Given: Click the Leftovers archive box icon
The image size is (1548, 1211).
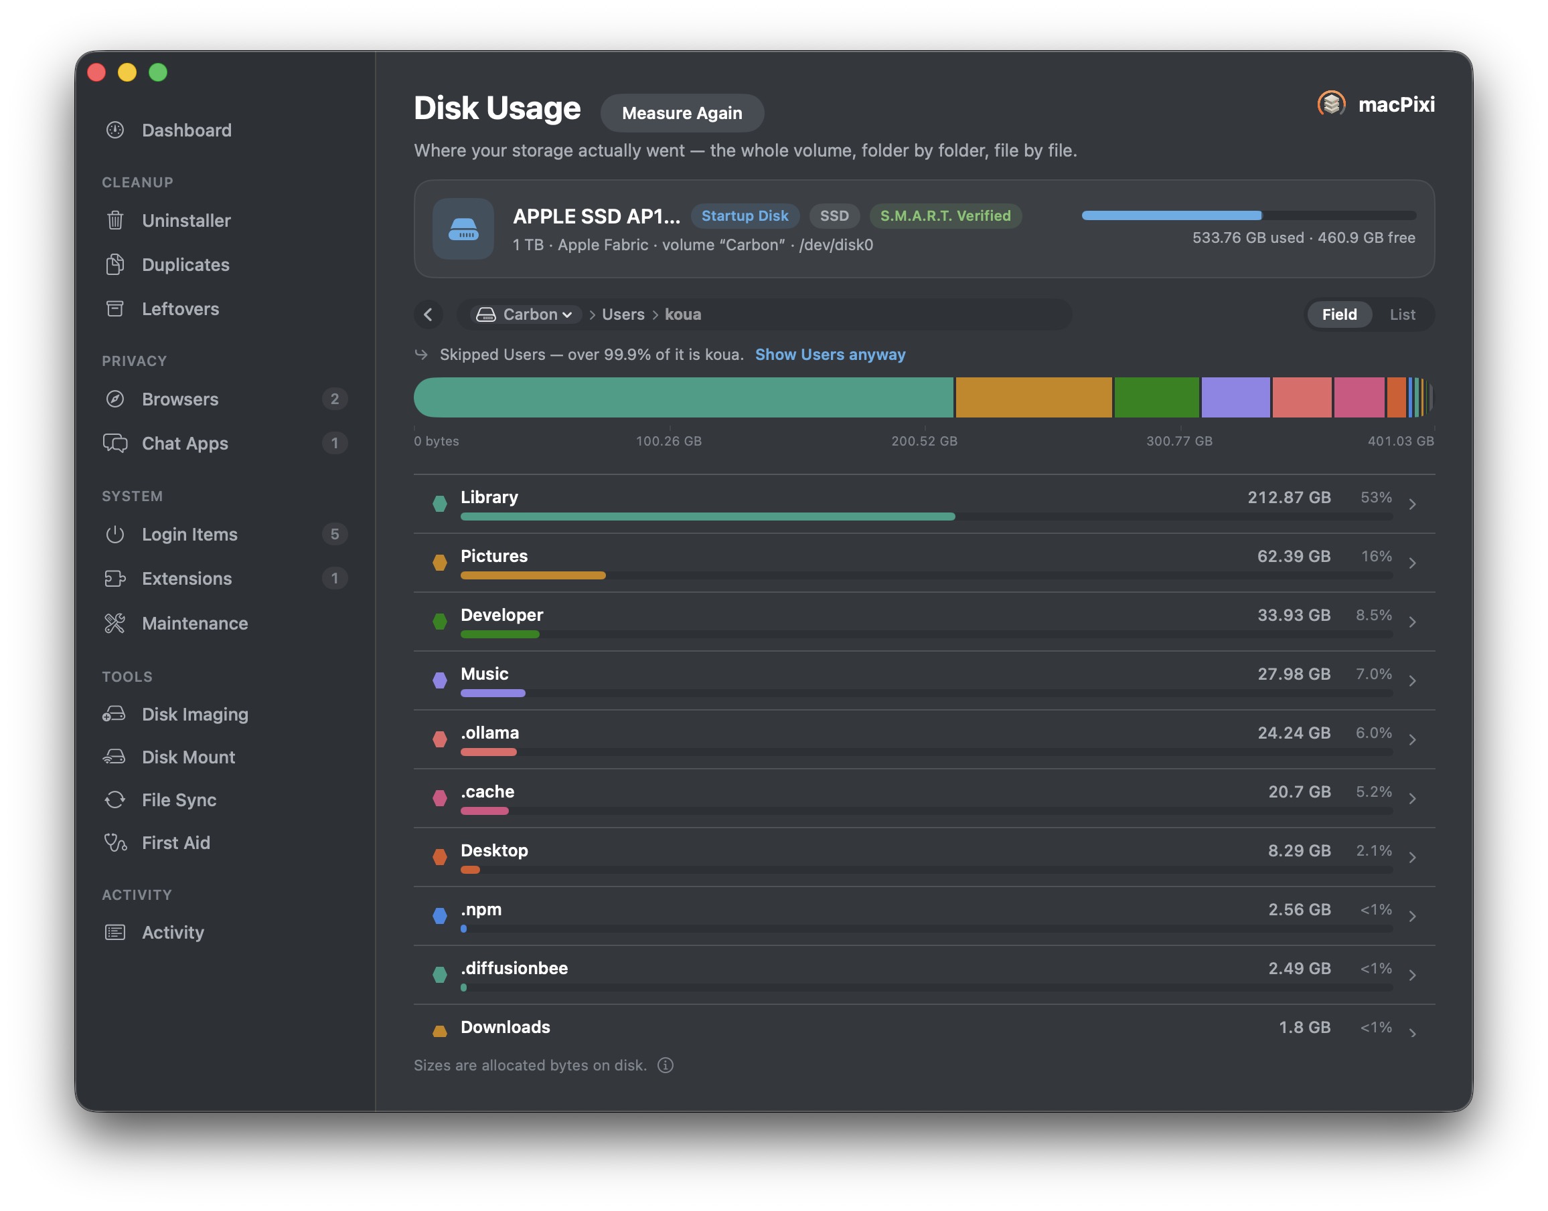Looking at the screenshot, I should (x=115, y=308).
